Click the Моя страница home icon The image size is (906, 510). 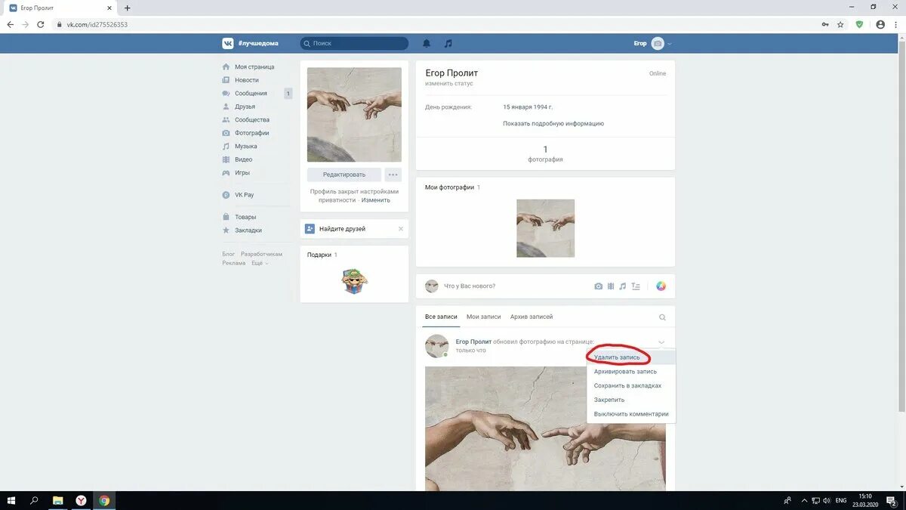point(226,67)
